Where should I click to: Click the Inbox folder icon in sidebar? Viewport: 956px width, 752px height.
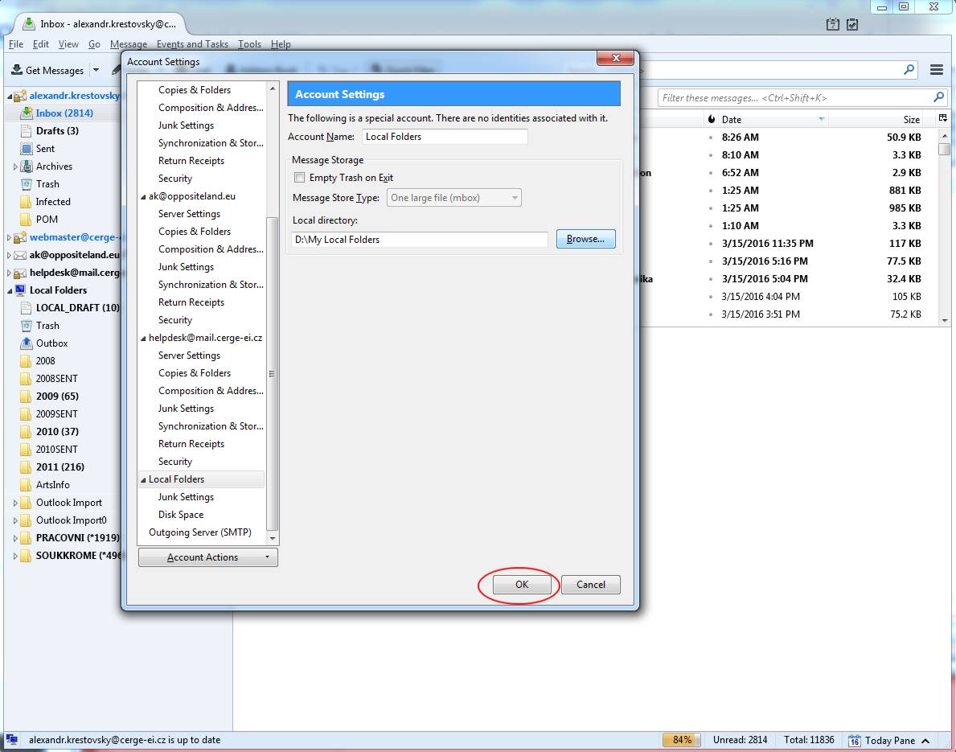[x=27, y=113]
